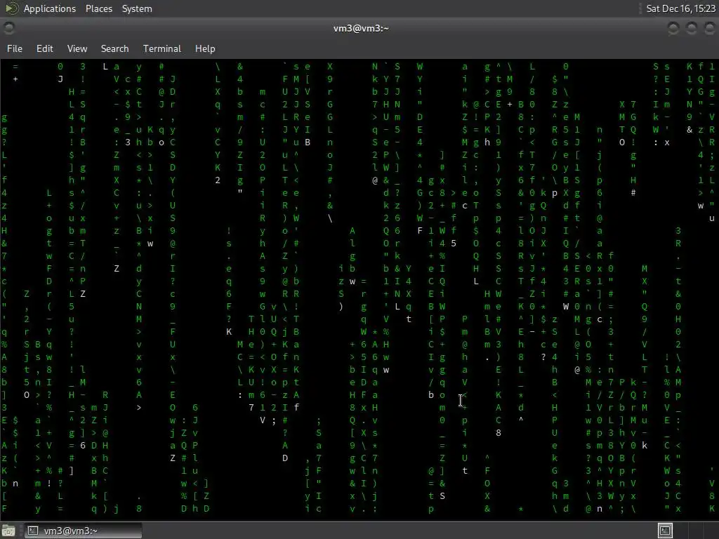Viewport: 719px width, 539px height.
Task: Select the workspace switcher with terminal thumbnail
Action: [666, 531]
